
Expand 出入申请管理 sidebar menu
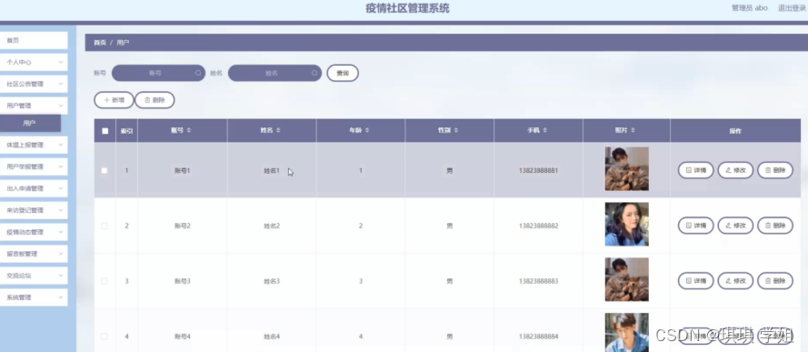click(x=34, y=188)
